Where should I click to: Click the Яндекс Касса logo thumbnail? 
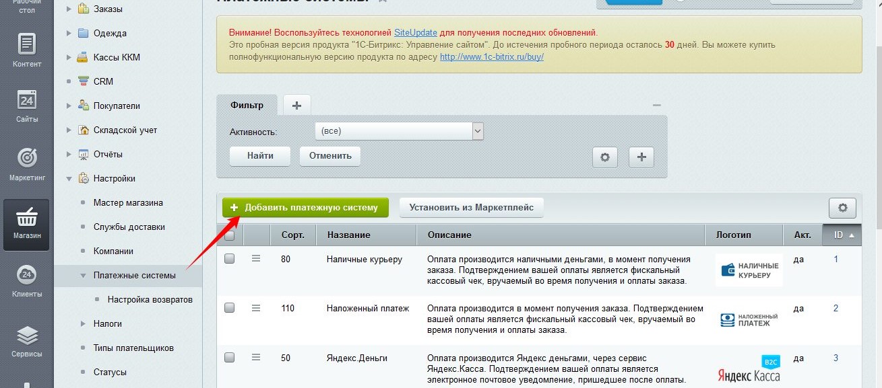pos(749,369)
